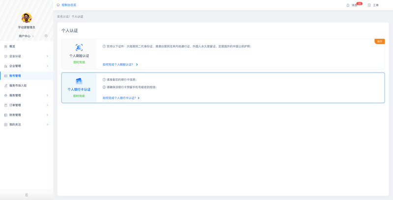The height and width of the screenshot is (200, 393).
Task: Collapse the sidebar using bottom icon
Action: click(x=27, y=195)
